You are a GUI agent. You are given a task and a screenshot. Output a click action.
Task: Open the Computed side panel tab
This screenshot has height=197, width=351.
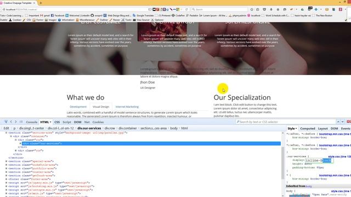click(x=308, y=129)
